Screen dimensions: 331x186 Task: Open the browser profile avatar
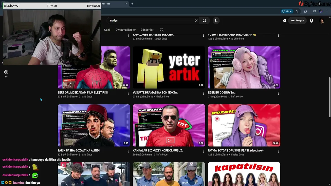point(321,11)
